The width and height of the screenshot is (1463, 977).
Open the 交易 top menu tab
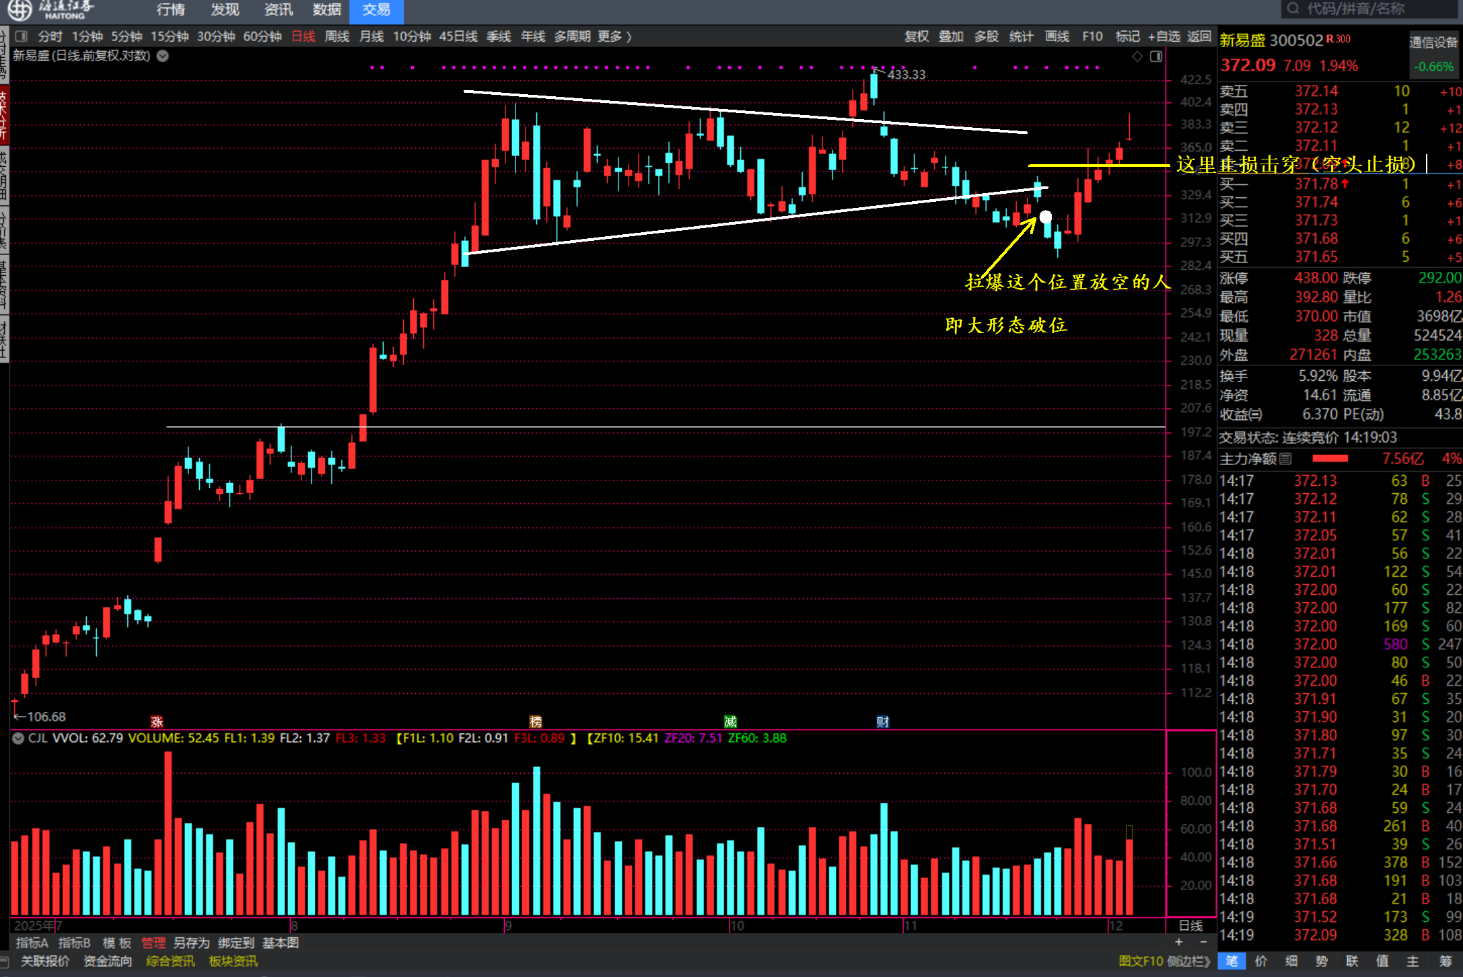(376, 10)
